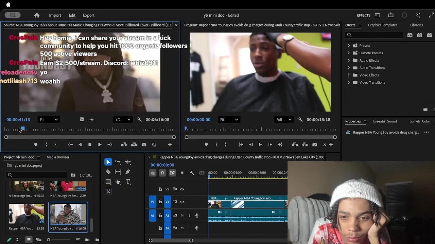Screen dimensions: 435x244
Task: Click Source monitor blue playhead
Action: click(23, 128)
